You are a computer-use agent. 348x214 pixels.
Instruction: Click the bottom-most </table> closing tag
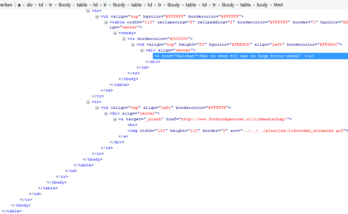(x=12, y=211)
